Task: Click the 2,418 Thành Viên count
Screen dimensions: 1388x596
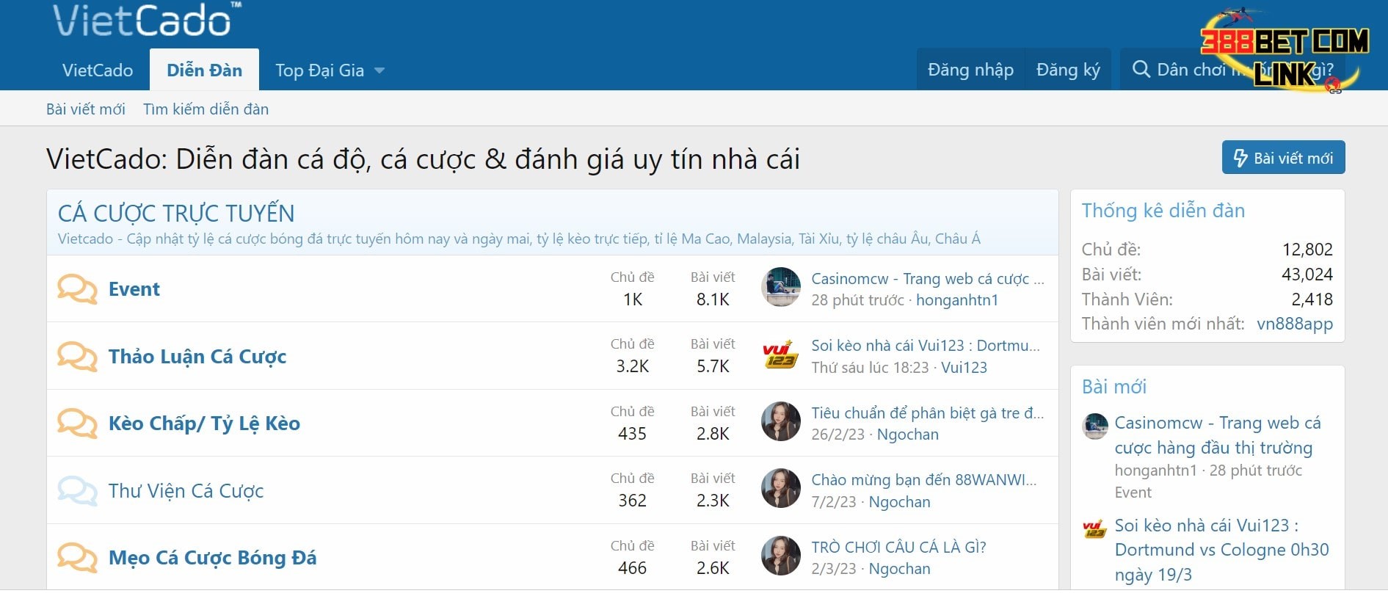Action: pyautogui.click(x=1312, y=299)
